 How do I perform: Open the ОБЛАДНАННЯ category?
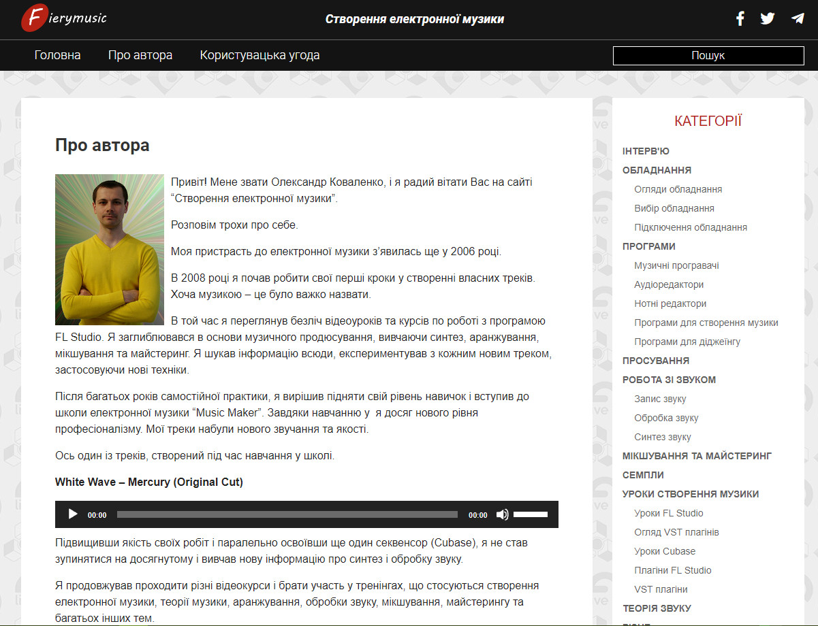[x=657, y=170]
